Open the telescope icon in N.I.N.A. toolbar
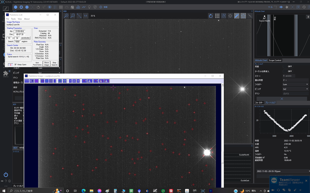 coord(44,7)
